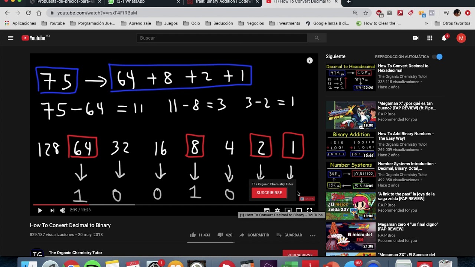Click the video info card icon
This screenshot has width=475, height=267.
pyautogui.click(x=310, y=60)
